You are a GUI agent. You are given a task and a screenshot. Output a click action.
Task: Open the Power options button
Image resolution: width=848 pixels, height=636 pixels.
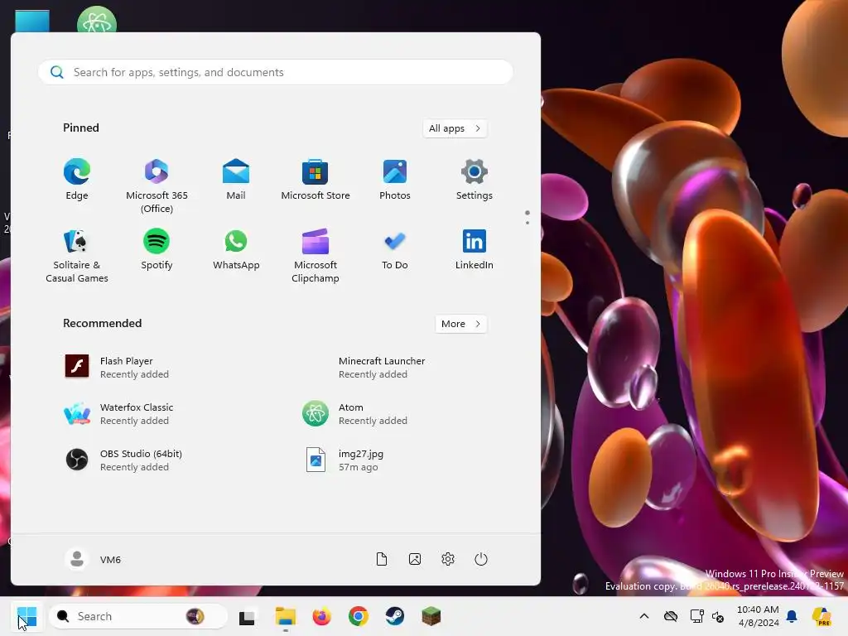[x=481, y=559]
